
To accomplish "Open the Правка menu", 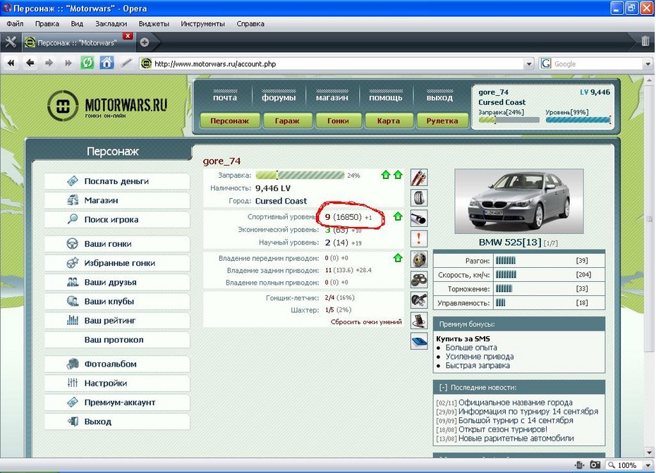I will [47, 24].
